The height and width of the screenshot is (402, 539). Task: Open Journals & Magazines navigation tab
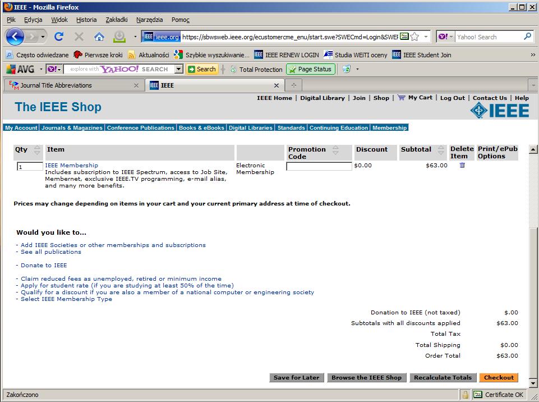[x=72, y=127]
